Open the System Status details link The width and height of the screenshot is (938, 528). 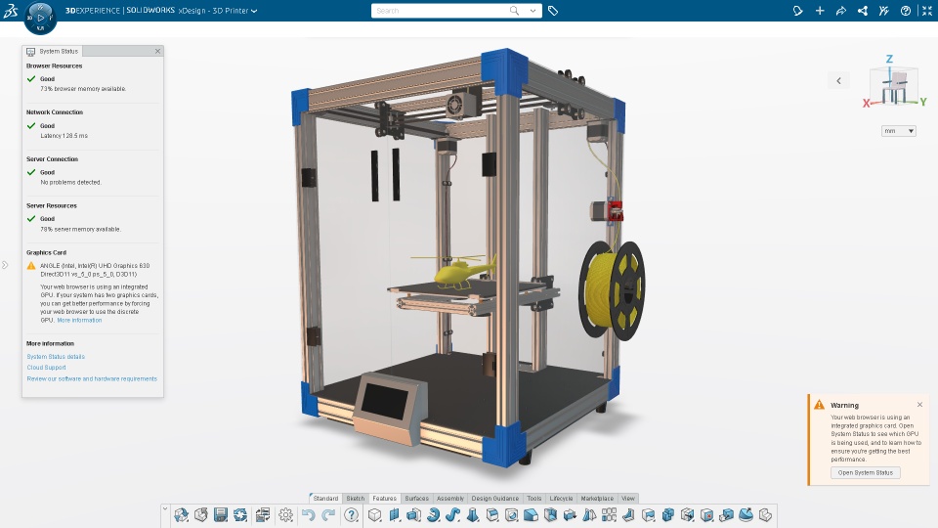[56, 356]
